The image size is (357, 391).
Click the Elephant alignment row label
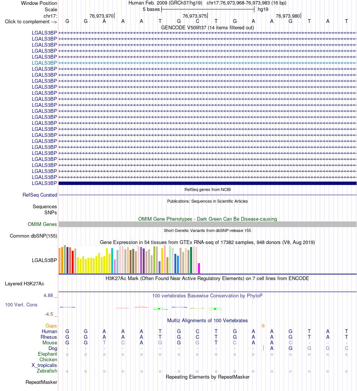[x=47, y=354]
